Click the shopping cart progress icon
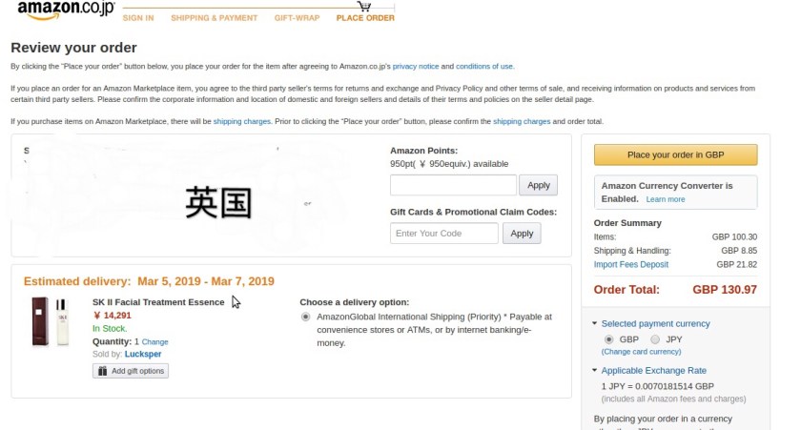Screen dimensions: 801x430 tap(363, 7)
